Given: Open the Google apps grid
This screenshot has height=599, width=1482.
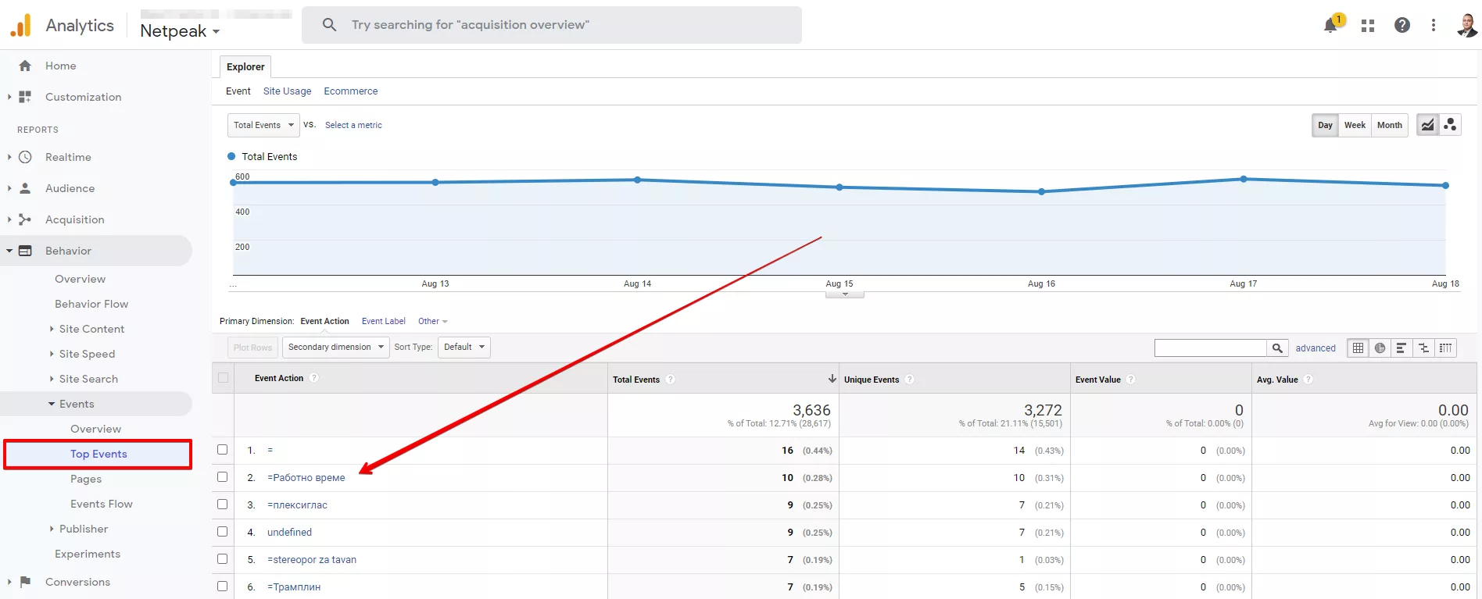Looking at the screenshot, I should click(1367, 26).
